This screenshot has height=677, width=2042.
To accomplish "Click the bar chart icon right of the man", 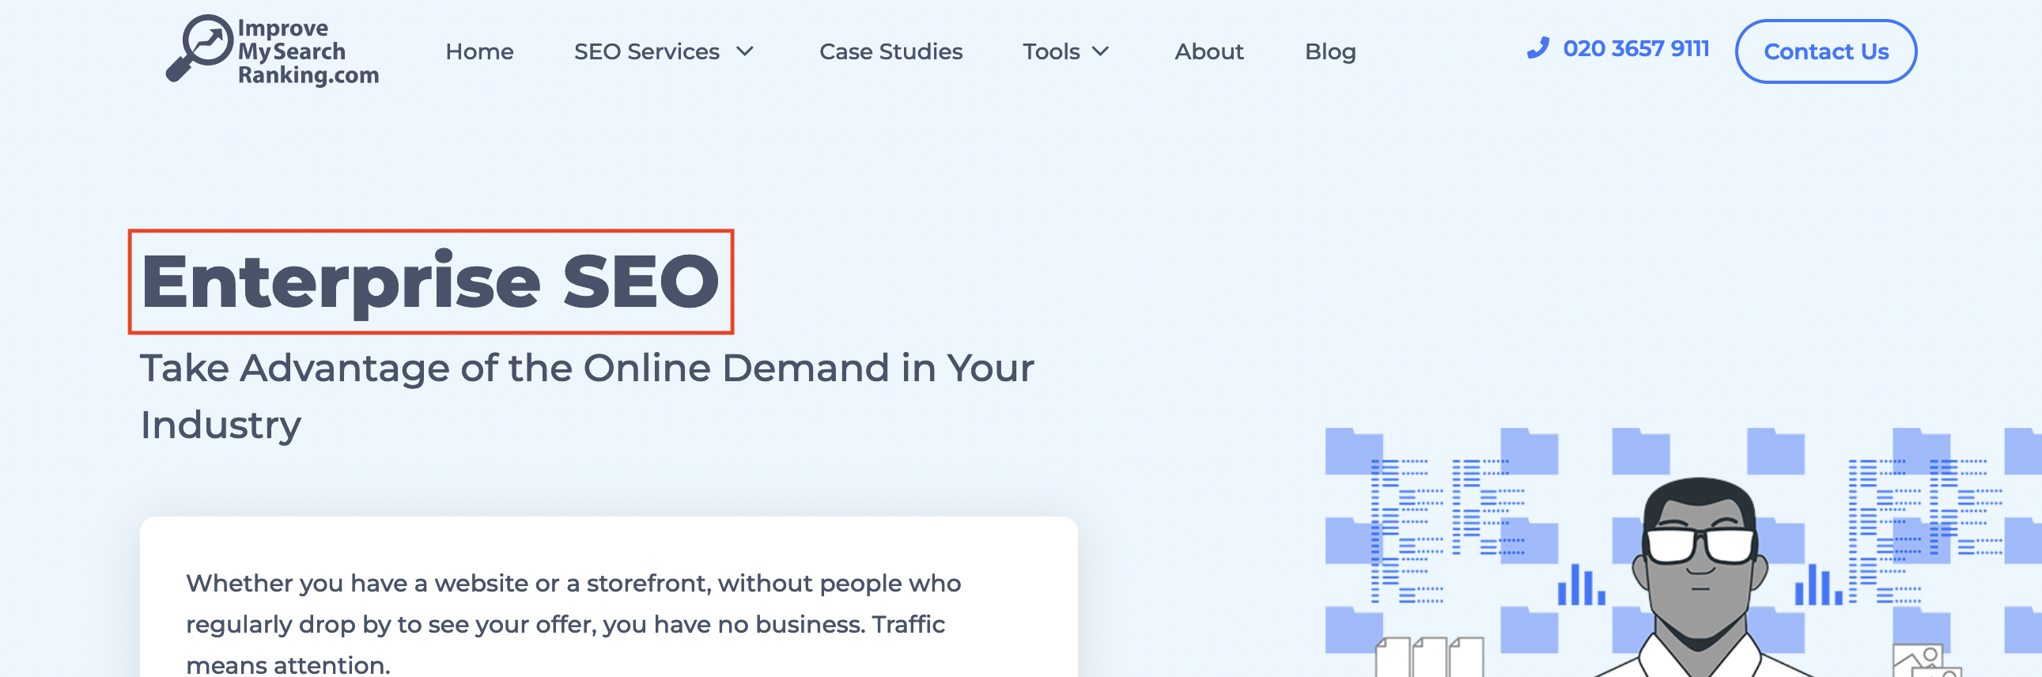I will (1817, 585).
